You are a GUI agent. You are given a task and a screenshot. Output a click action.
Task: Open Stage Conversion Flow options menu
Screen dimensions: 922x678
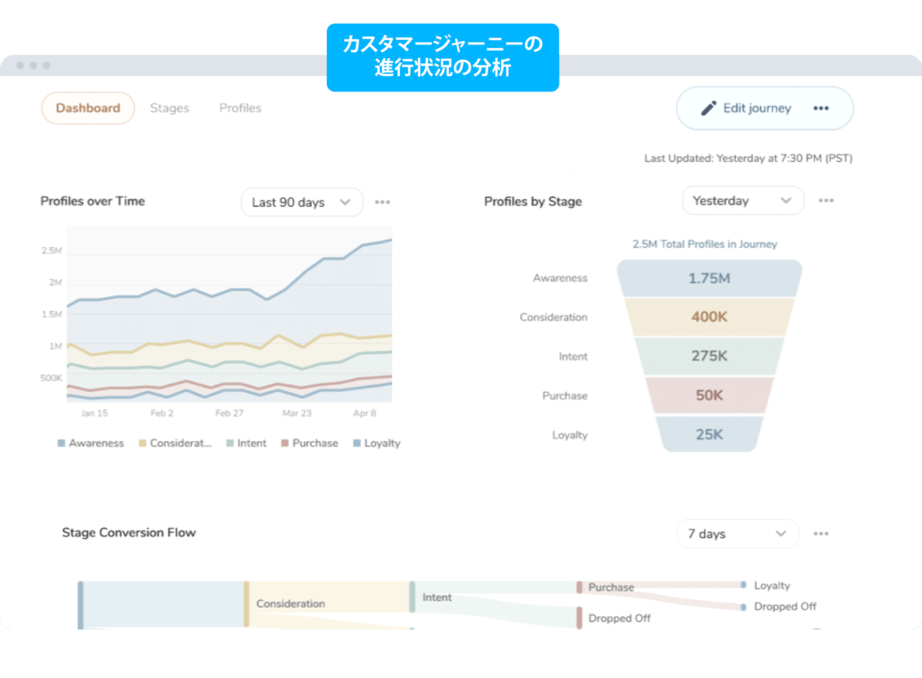pyautogui.click(x=821, y=534)
